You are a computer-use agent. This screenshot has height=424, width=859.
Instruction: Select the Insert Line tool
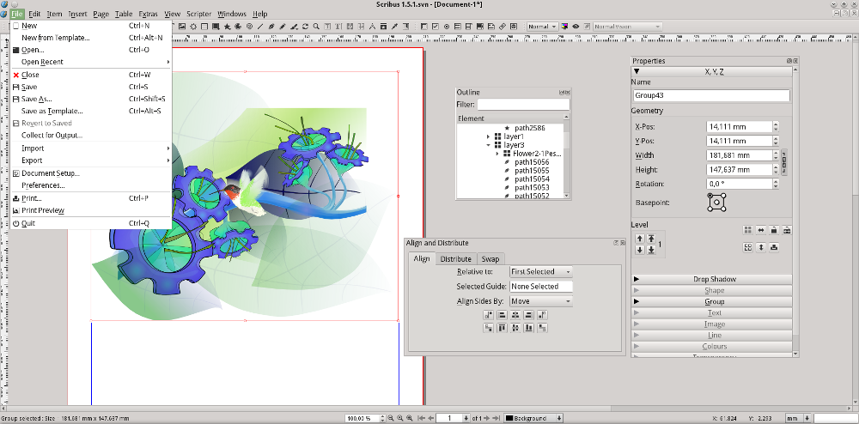tap(260, 27)
